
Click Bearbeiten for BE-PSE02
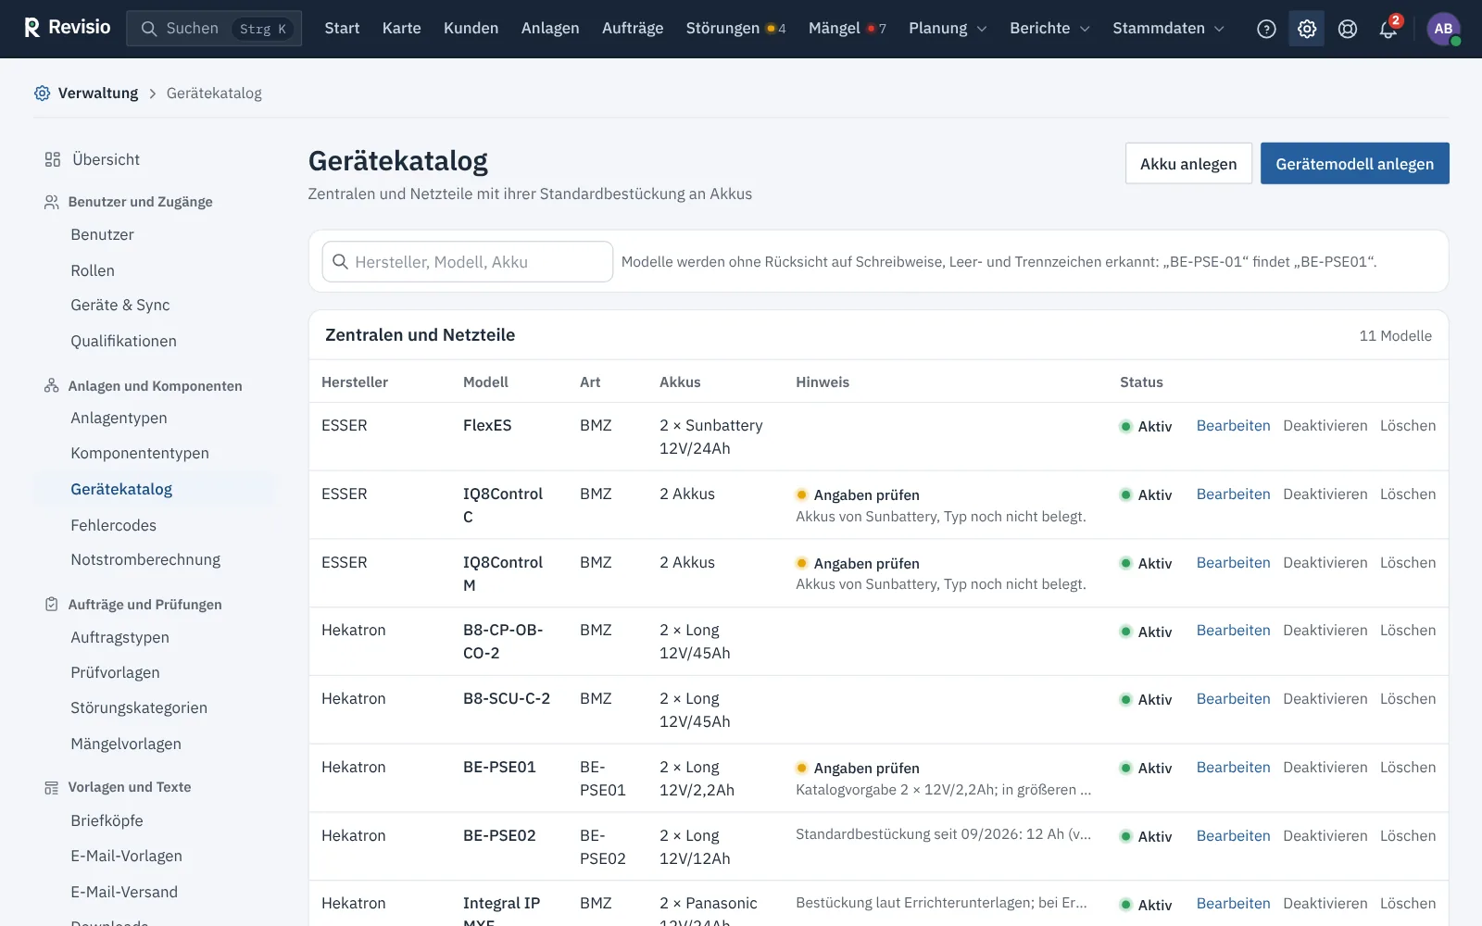coord(1233,836)
